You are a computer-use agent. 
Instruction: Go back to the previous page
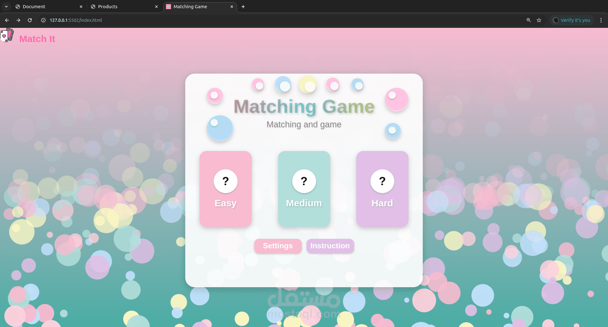coord(7,20)
